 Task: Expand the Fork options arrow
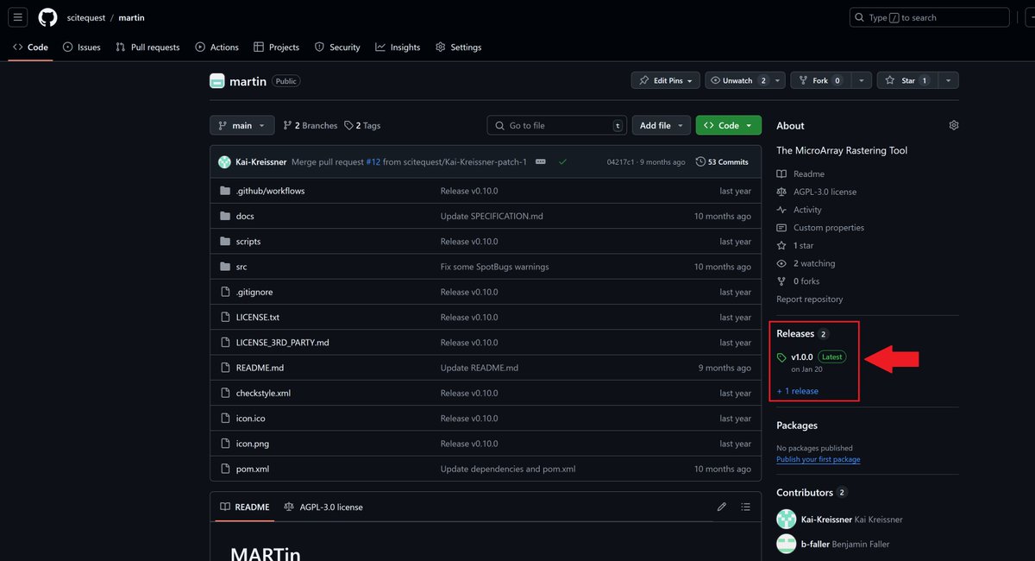click(862, 80)
